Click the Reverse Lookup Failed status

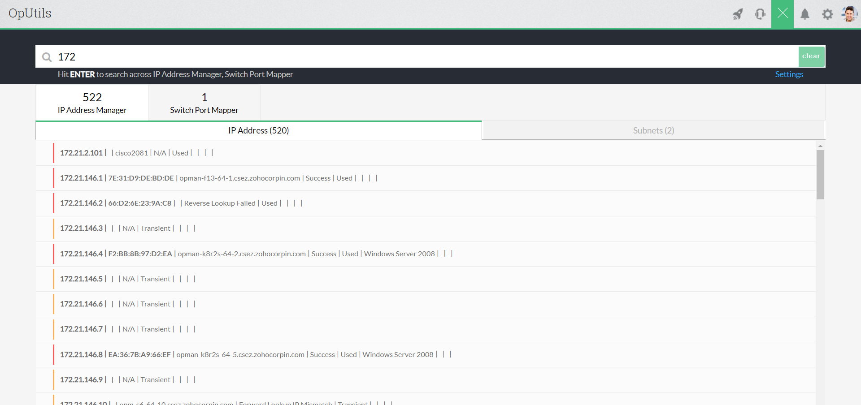coord(220,203)
